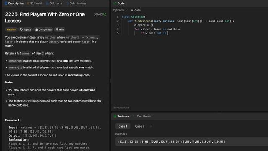Click the Medium difficulty tag
Image resolution: width=268 pixels, height=151 pixels.
(x=11, y=29)
